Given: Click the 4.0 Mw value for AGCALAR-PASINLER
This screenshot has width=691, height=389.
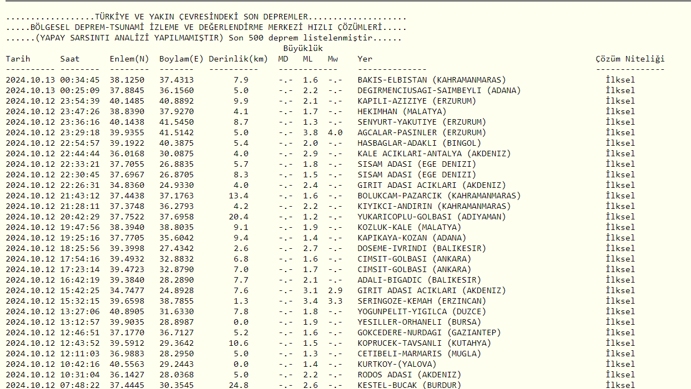Looking at the screenshot, I should 335,132.
